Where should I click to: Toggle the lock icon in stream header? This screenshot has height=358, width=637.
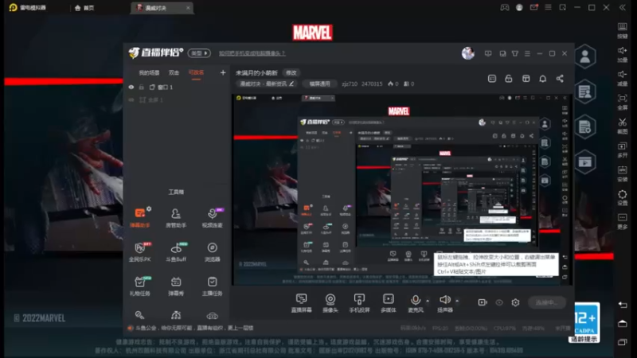coord(509,78)
